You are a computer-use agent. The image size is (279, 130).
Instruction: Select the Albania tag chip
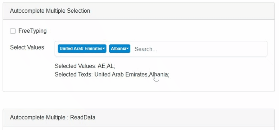point(120,49)
